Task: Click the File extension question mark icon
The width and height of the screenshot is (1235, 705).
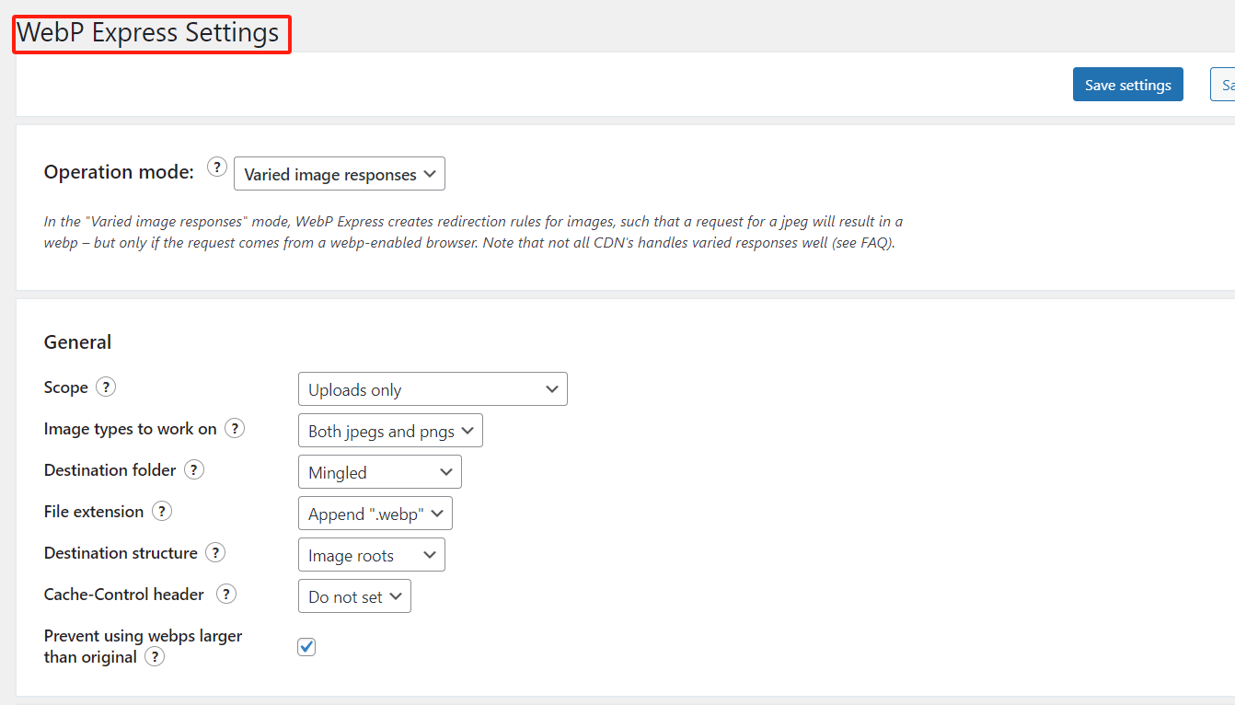Action: (161, 511)
